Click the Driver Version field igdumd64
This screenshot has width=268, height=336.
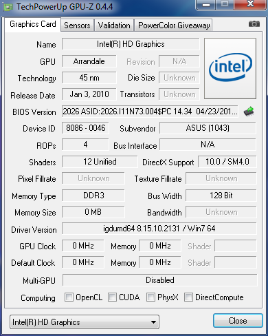click(159, 229)
